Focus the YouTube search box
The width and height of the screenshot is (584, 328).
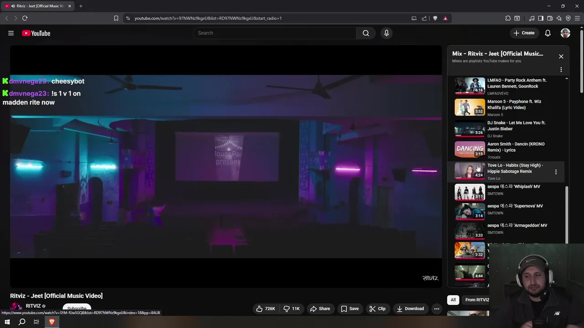coord(275,33)
